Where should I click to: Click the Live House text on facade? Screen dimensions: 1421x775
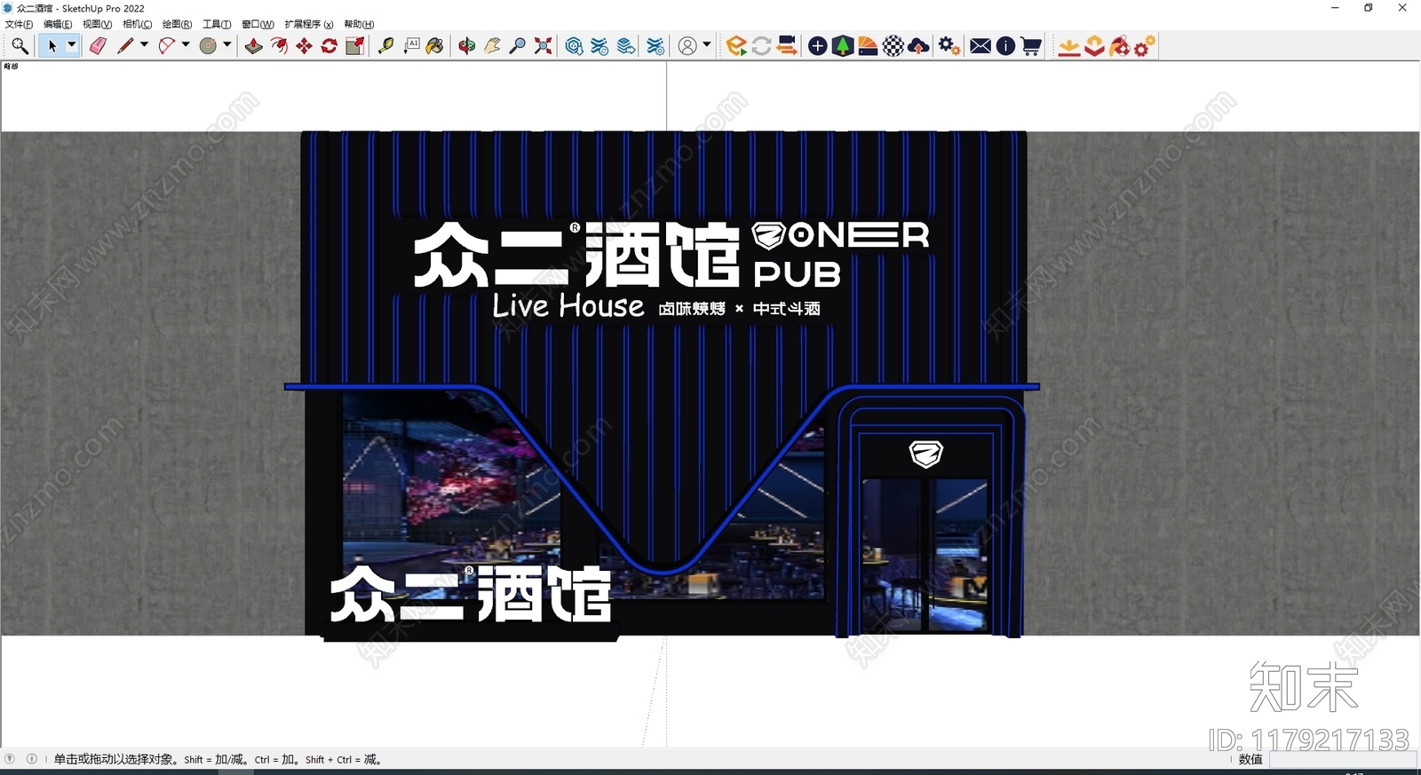click(x=568, y=306)
